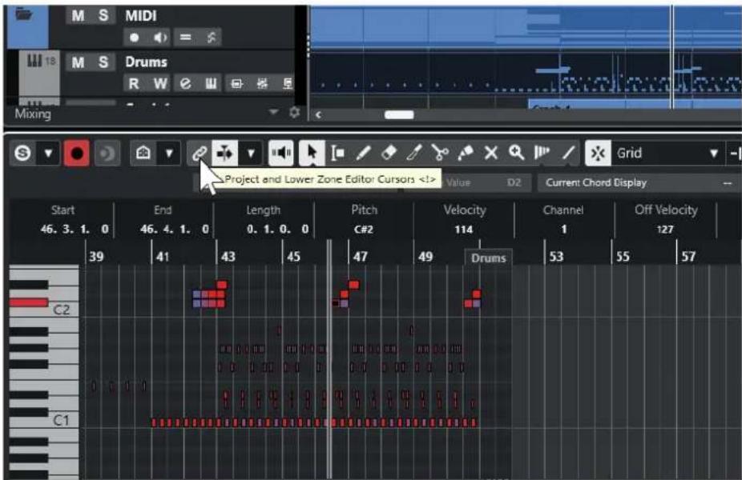Toggle the Auto-Scroll button
This screenshot has height=480, width=742.
225,153
